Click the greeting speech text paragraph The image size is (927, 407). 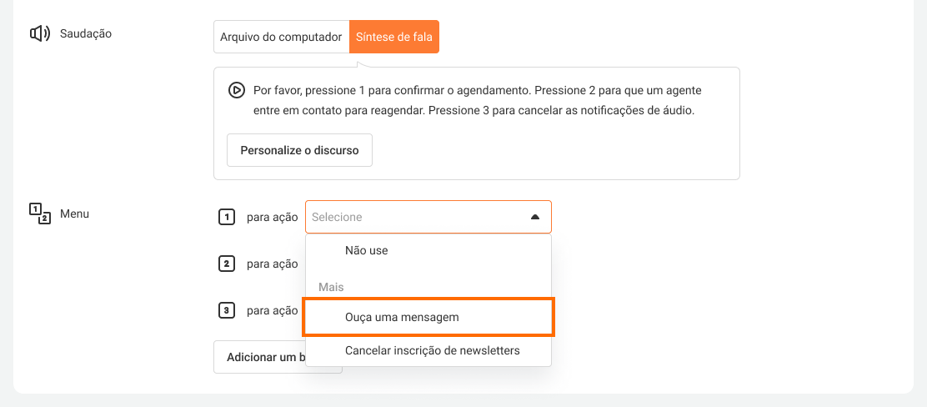tap(484, 99)
